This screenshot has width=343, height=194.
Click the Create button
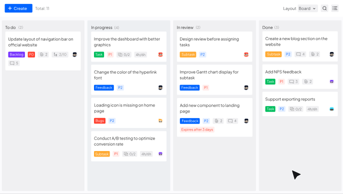(x=18, y=8)
